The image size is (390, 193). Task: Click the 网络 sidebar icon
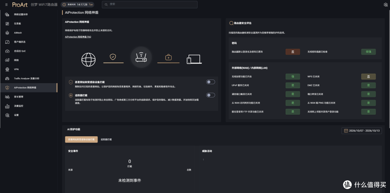pos(7,60)
